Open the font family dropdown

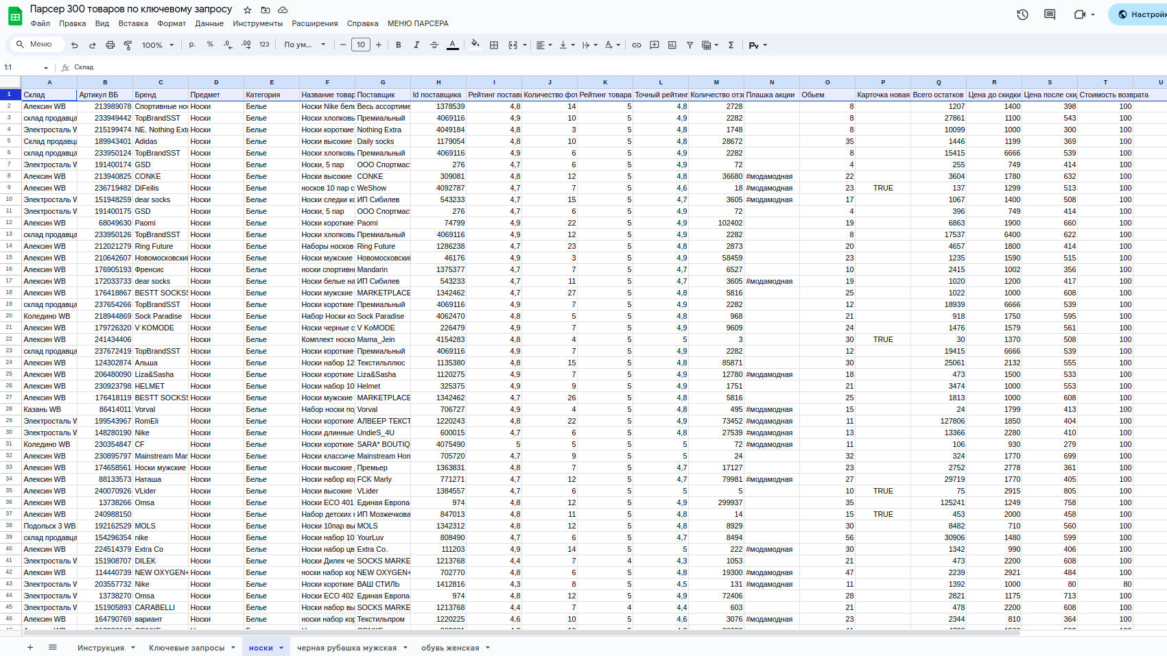tap(305, 45)
